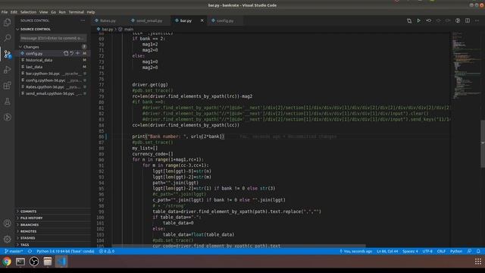Click Open Changes icon in editor toolbar
This screenshot has height=273, width=485.
(x=409, y=20)
